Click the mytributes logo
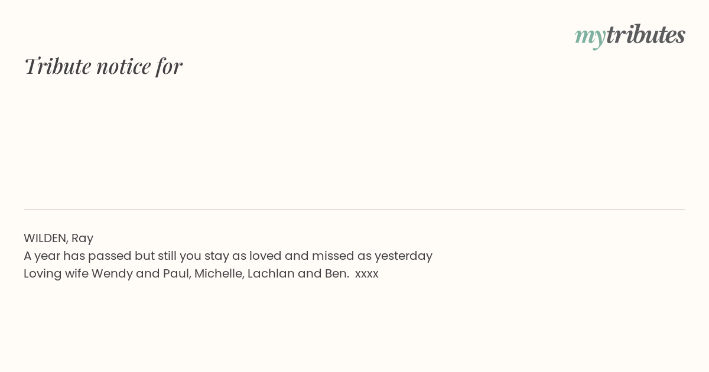This screenshot has width=709, height=372. pyautogui.click(x=630, y=35)
